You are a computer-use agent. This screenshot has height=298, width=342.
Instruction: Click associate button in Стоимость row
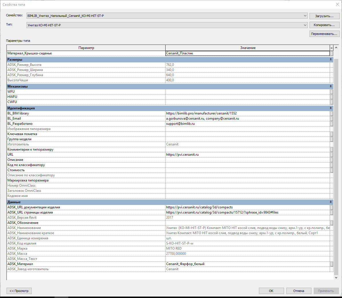pos(331,170)
